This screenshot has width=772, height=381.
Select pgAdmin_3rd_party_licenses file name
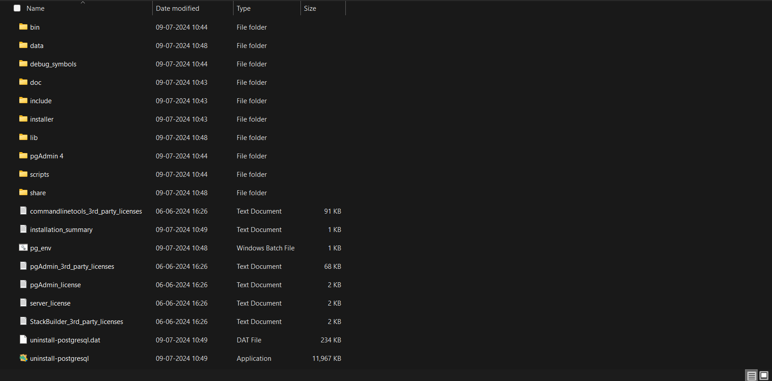point(72,267)
